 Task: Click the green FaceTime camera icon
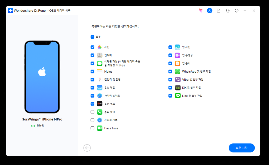point(99,128)
